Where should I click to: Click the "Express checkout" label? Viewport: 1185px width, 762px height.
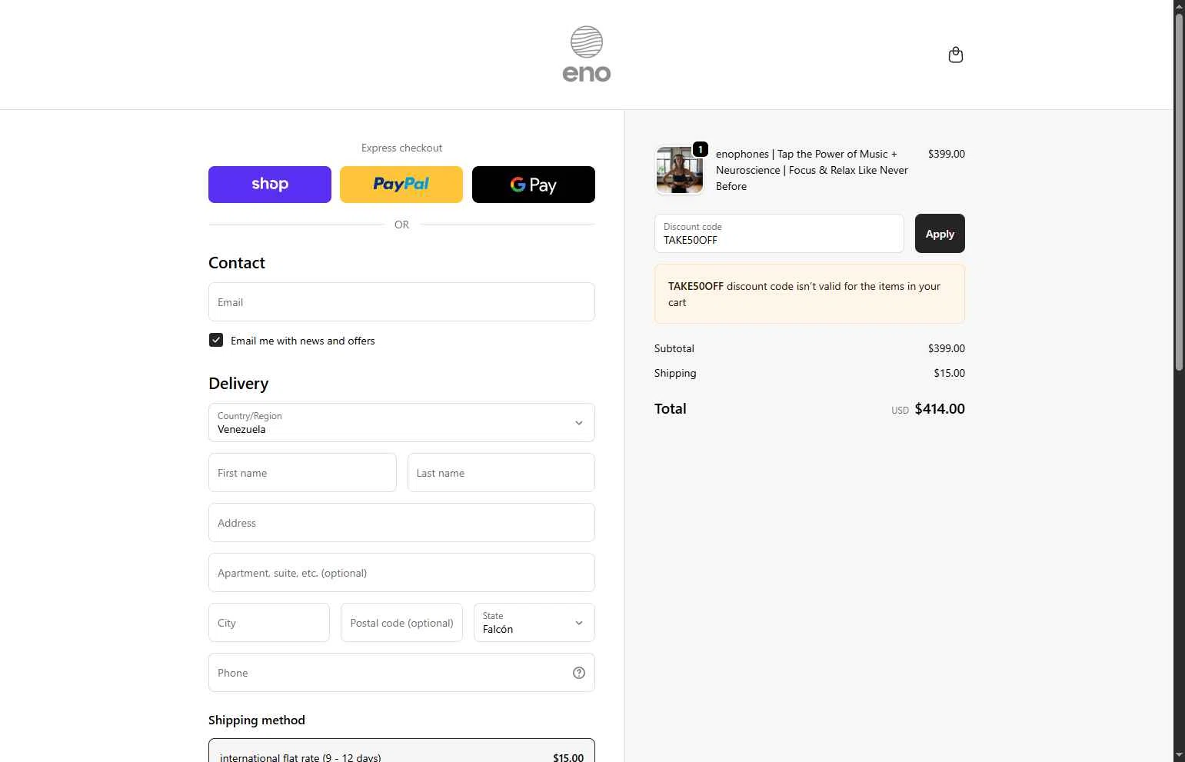(401, 148)
